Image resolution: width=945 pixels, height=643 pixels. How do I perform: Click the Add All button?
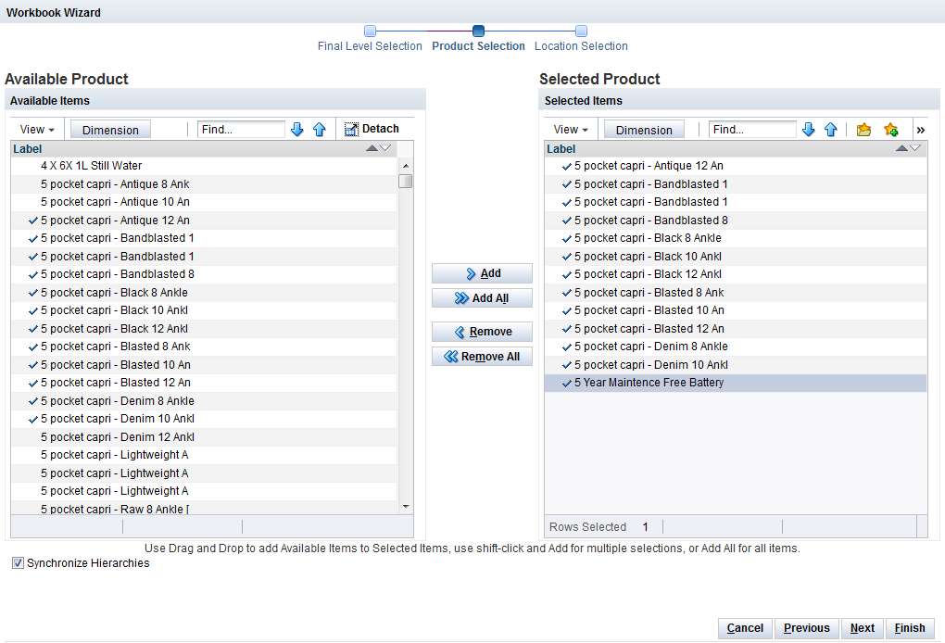click(482, 297)
